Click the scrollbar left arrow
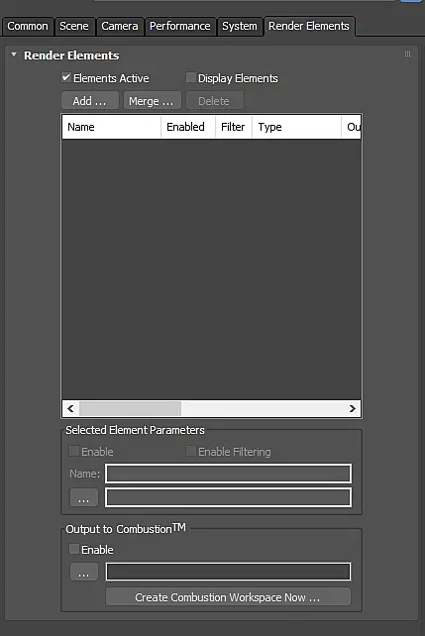Viewport: 425px width, 636px height. (x=70, y=408)
